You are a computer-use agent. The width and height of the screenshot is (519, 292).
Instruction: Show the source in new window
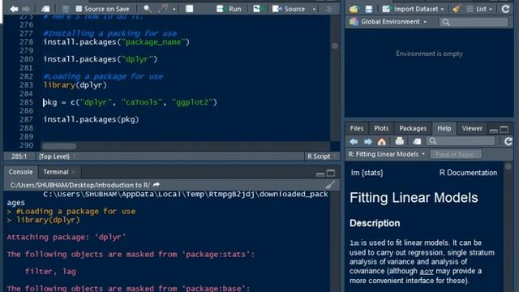point(45,9)
